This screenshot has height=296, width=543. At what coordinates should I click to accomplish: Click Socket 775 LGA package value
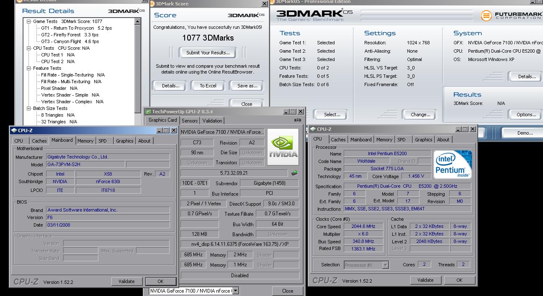pyautogui.click(x=387, y=169)
